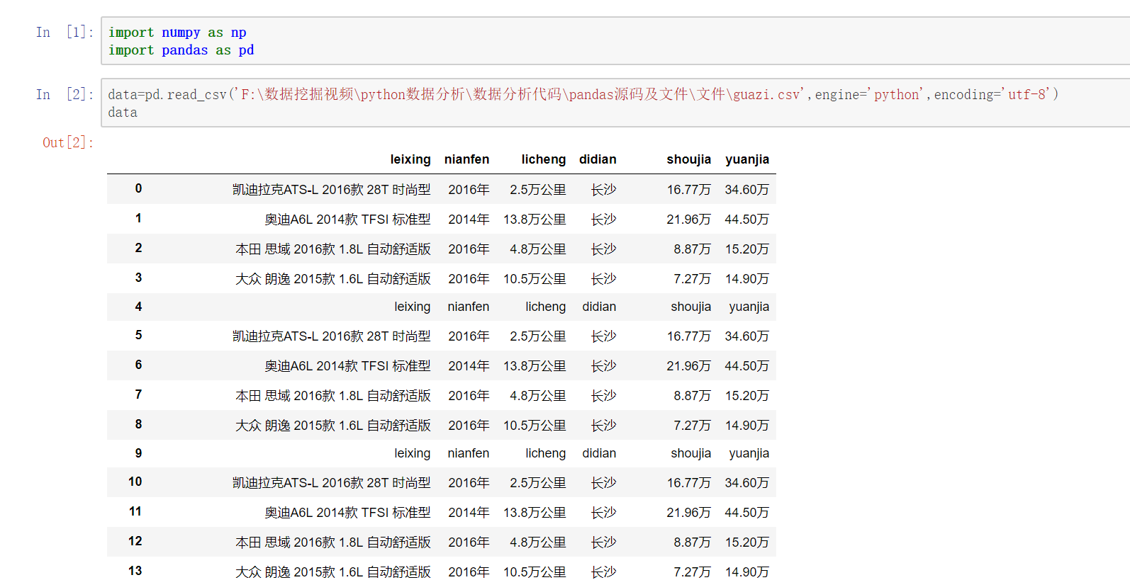Click the didian value in row 9

tap(599, 453)
